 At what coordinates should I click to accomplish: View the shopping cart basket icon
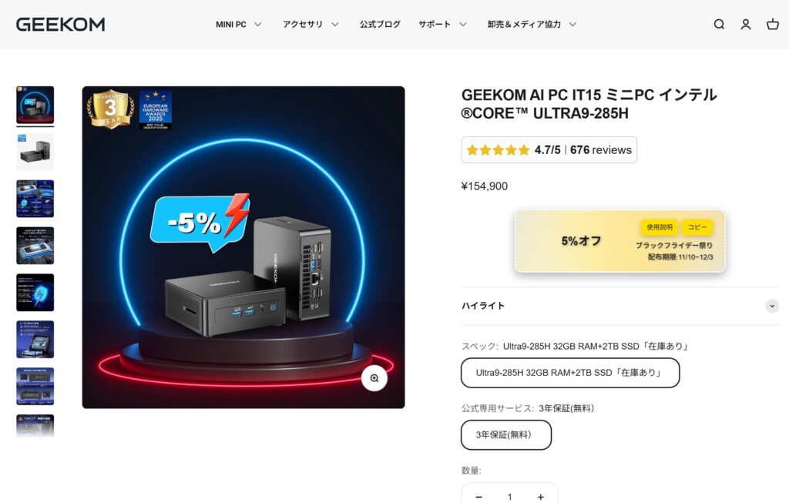point(772,24)
